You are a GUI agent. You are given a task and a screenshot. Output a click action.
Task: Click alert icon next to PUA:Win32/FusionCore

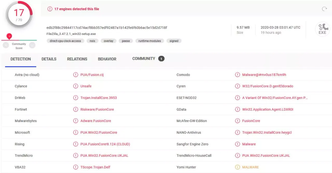pos(75,132)
